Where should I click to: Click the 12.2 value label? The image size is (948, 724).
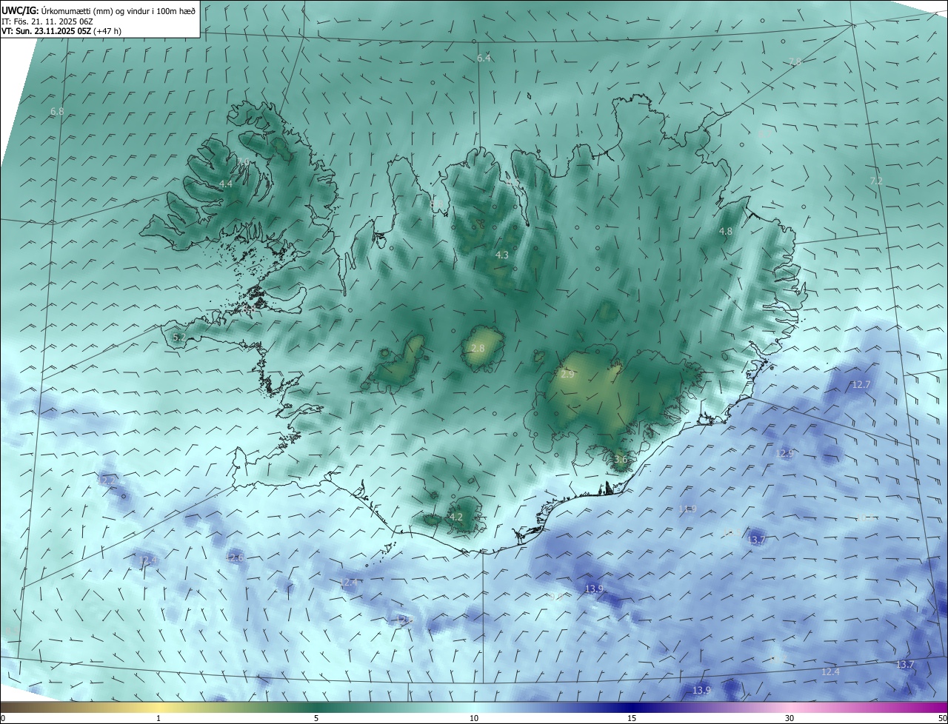[x=108, y=480]
